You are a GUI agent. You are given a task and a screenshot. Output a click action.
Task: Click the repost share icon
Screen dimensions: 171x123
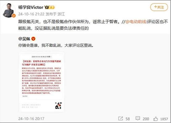(x=120, y=118)
